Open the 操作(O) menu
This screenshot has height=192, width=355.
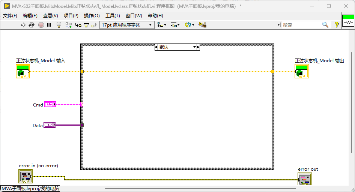(x=92, y=16)
